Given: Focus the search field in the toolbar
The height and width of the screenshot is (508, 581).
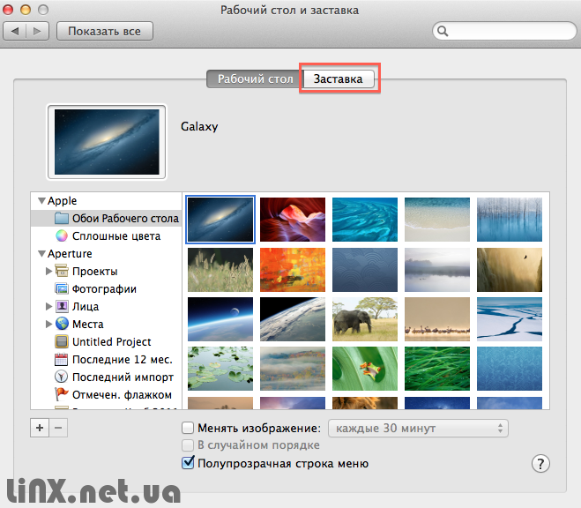Looking at the screenshot, I should click(x=504, y=31).
